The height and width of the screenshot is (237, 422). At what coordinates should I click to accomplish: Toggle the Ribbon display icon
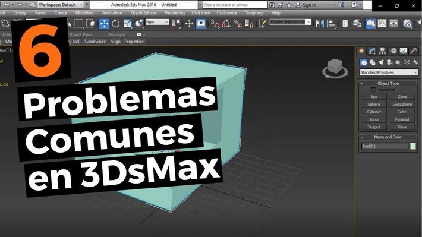[370, 24]
